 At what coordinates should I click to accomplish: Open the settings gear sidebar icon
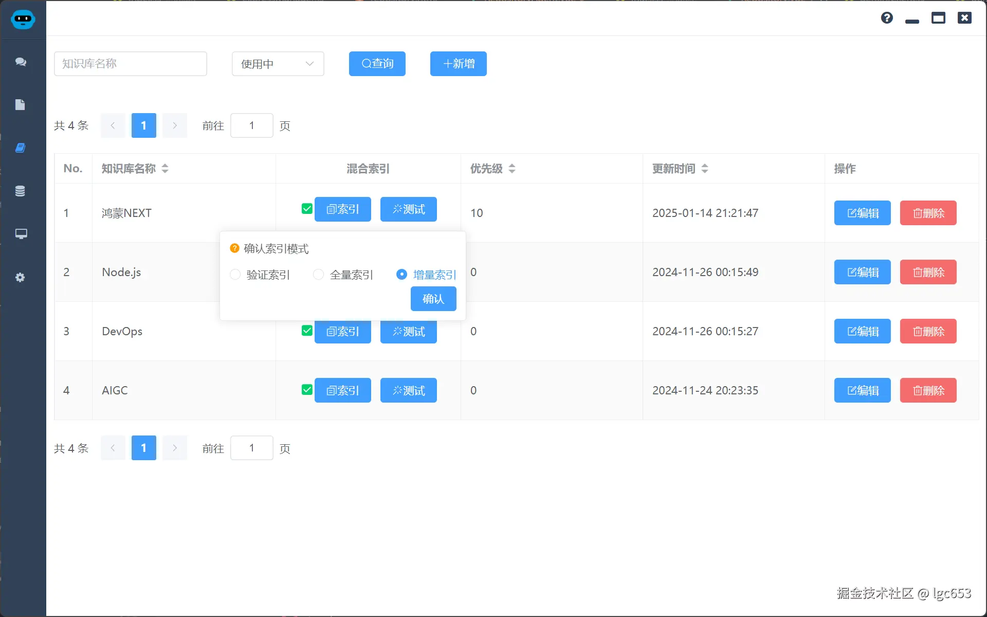click(20, 278)
